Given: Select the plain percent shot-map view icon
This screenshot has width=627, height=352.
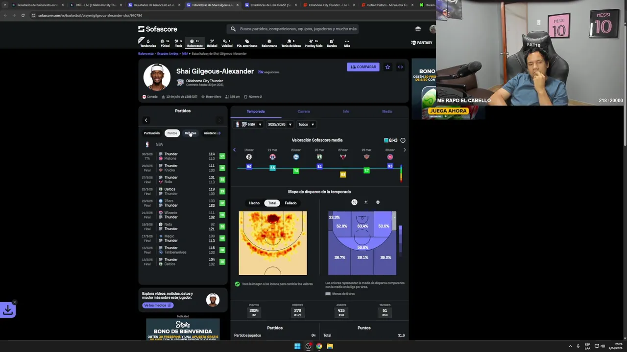Looking at the screenshot, I should 366,202.
